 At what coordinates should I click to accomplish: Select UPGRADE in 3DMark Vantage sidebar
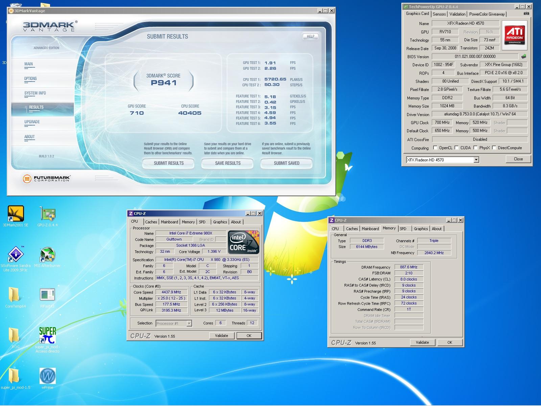(32, 122)
